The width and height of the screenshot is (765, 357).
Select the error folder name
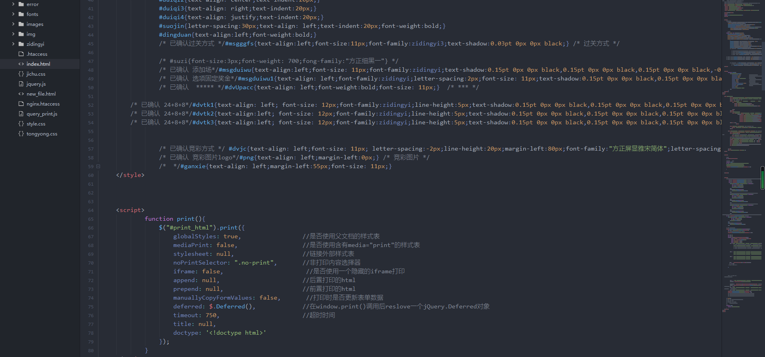click(33, 4)
